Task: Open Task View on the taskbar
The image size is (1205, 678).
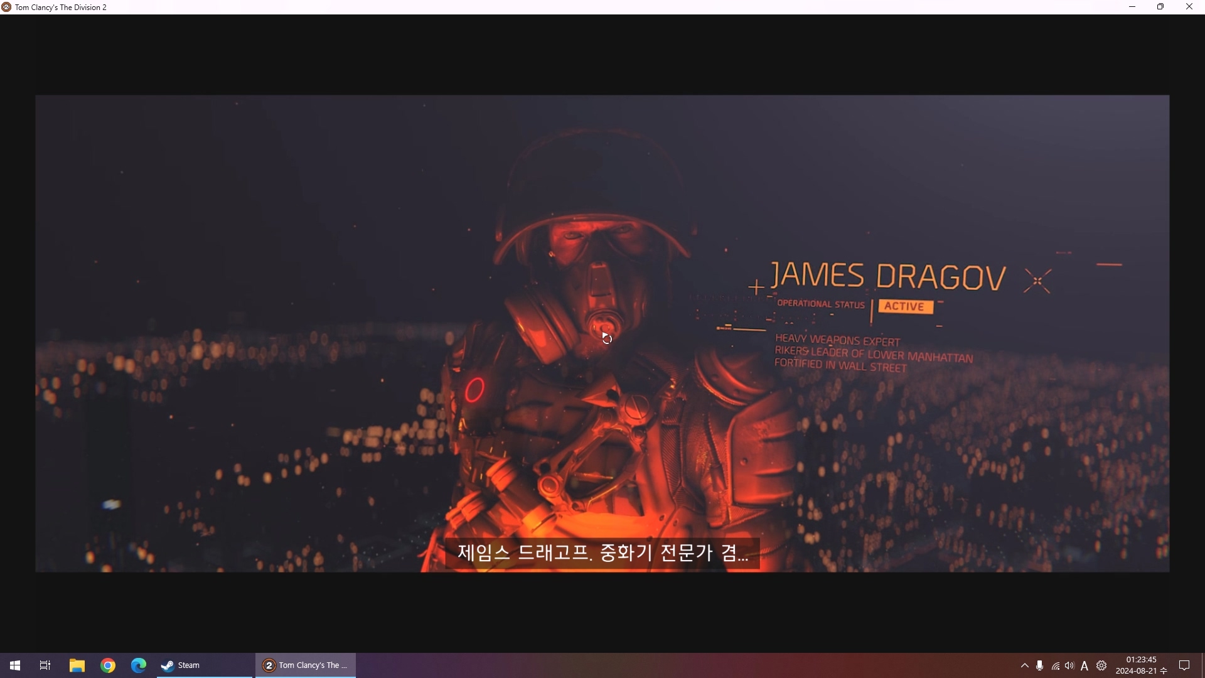Action: coord(45,665)
